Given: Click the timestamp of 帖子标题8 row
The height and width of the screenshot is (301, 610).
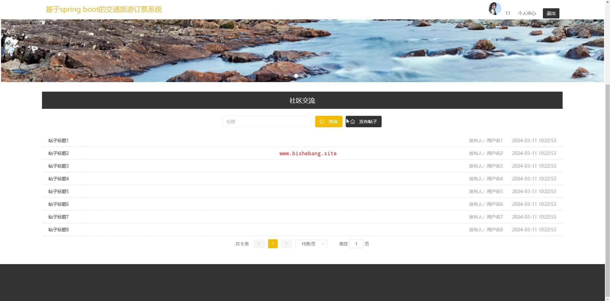Looking at the screenshot, I should click(534, 230).
